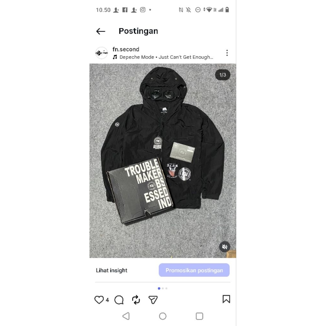Select the second carousel dot indicator
Screen dimensions: 326x326
coord(163,288)
